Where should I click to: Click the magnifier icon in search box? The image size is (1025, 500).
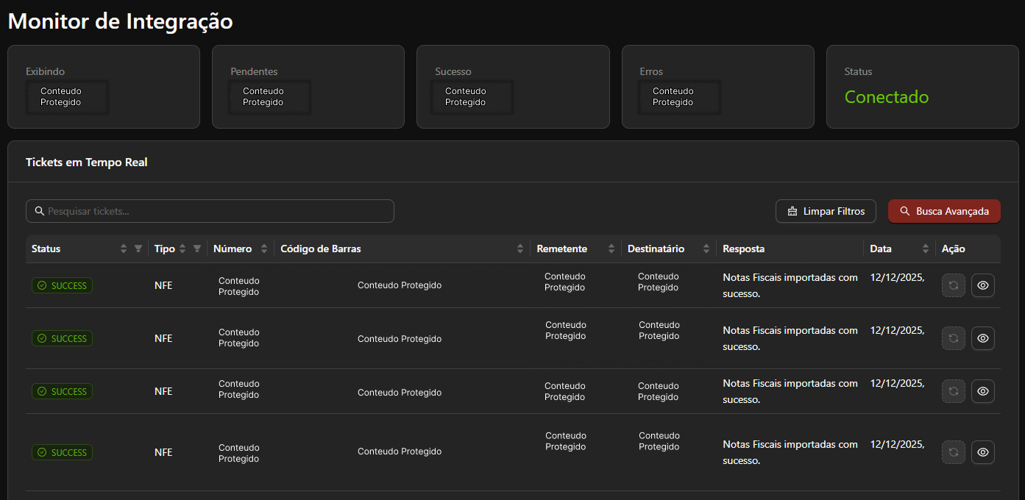40,211
